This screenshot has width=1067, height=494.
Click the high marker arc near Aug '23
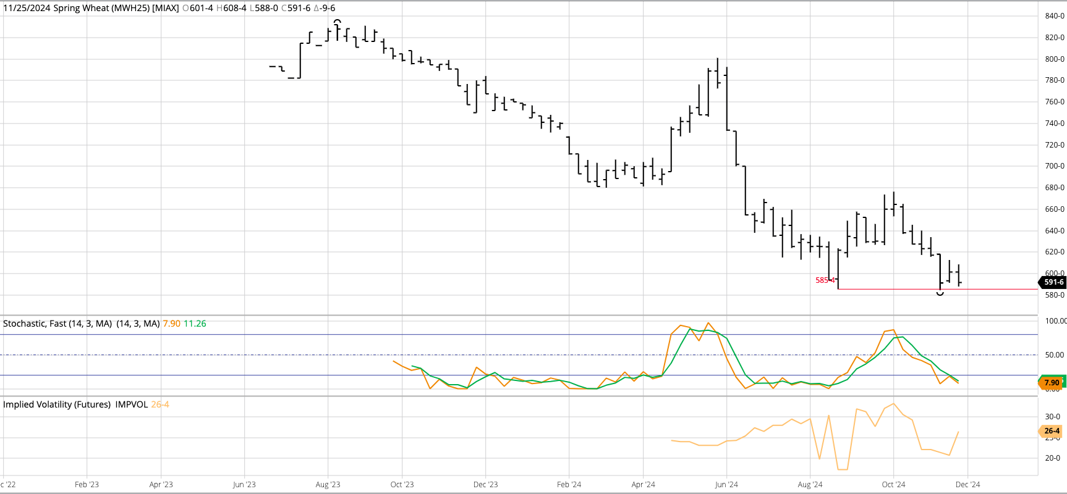tap(337, 22)
